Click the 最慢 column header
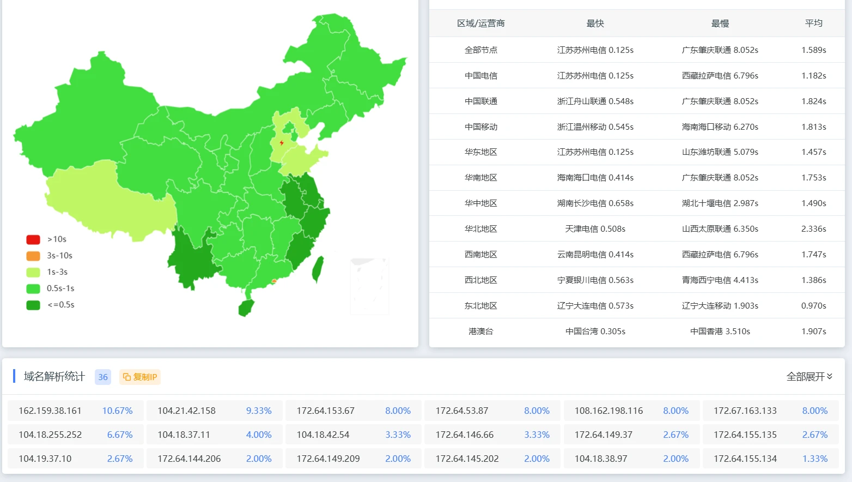 click(720, 23)
